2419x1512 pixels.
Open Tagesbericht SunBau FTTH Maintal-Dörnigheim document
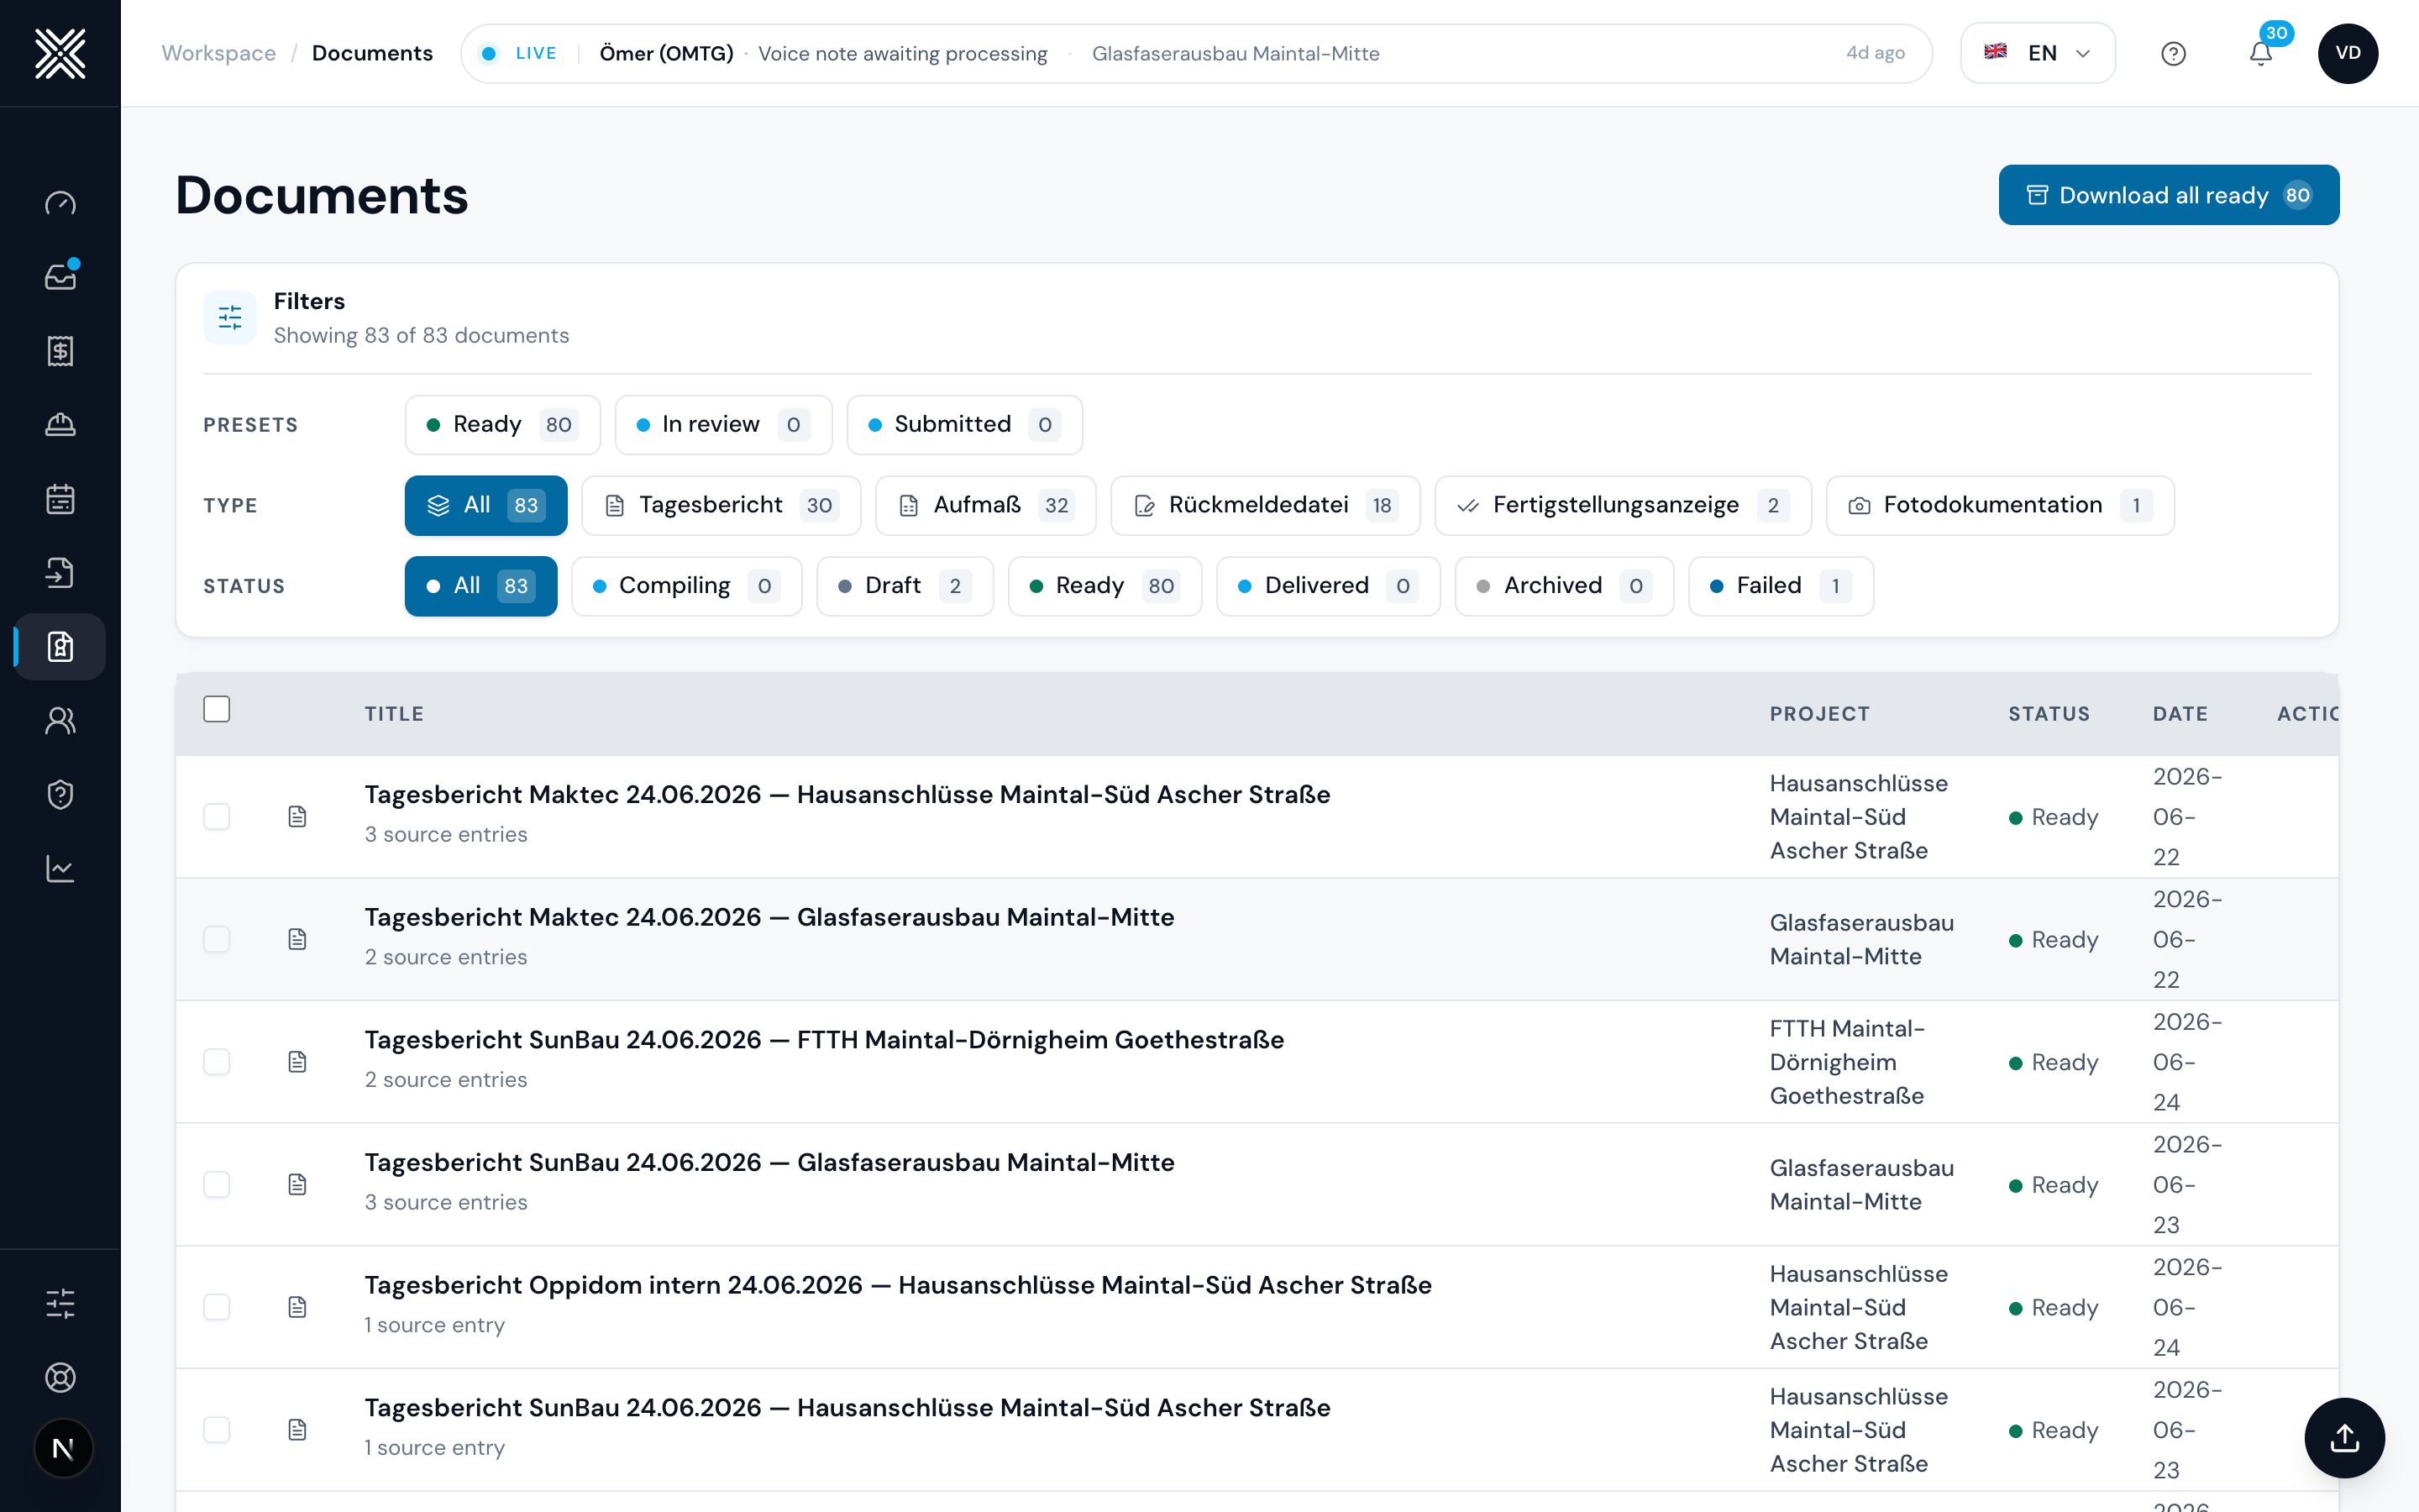824,1040
